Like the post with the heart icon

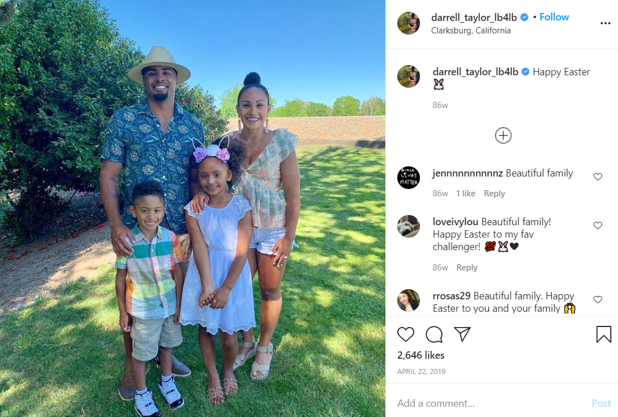coord(406,334)
